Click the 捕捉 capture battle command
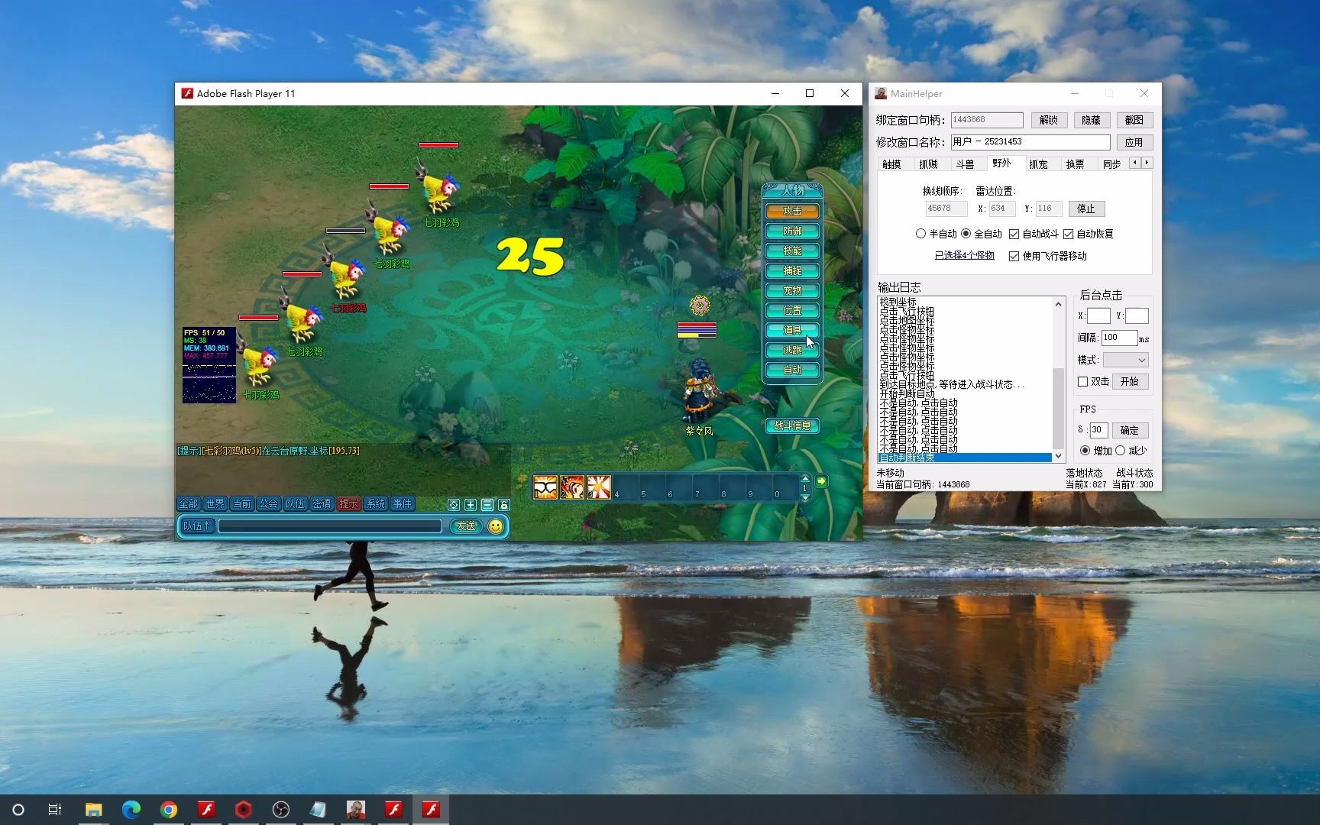The width and height of the screenshot is (1320, 825). [x=793, y=270]
